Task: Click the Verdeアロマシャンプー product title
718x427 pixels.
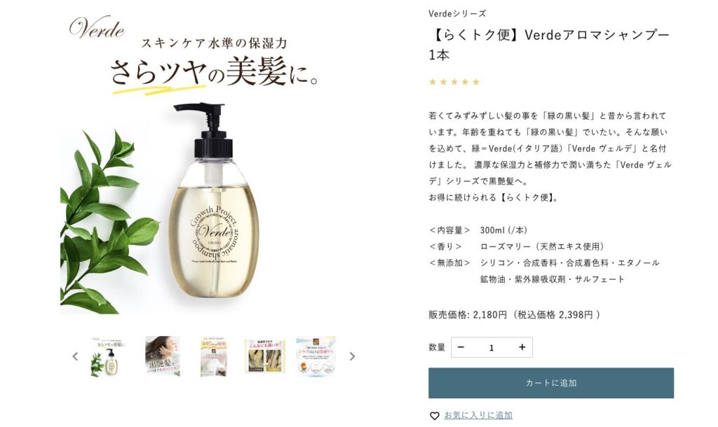Action: pyautogui.click(x=549, y=44)
